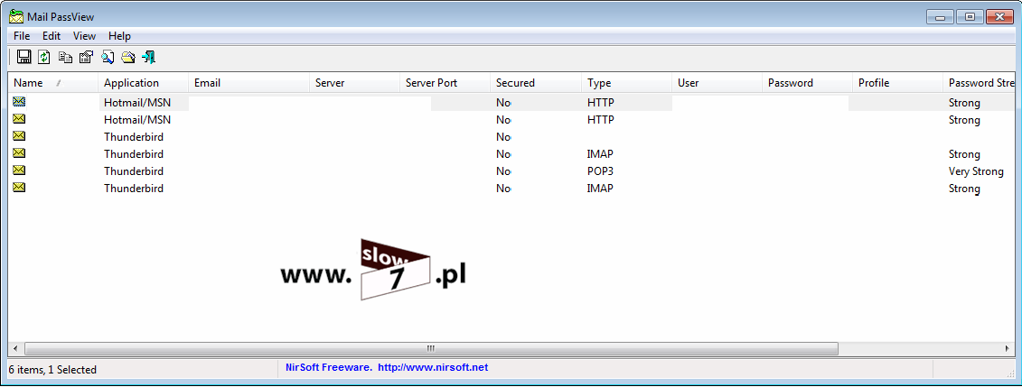Click the Mail PassView title bar icon
The image size is (1022, 387).
tap(15, 16)
